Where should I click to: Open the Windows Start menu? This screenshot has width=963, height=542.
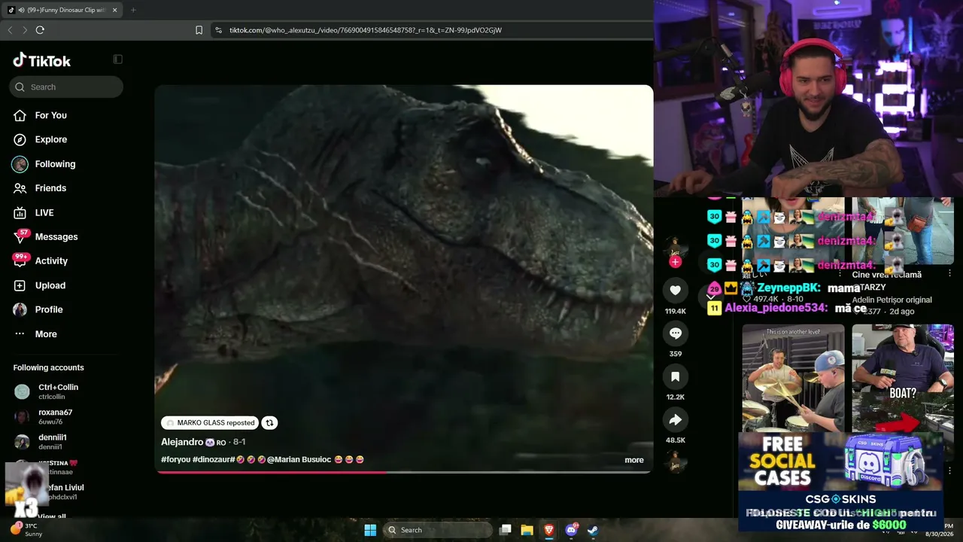(x=370, y=530)
